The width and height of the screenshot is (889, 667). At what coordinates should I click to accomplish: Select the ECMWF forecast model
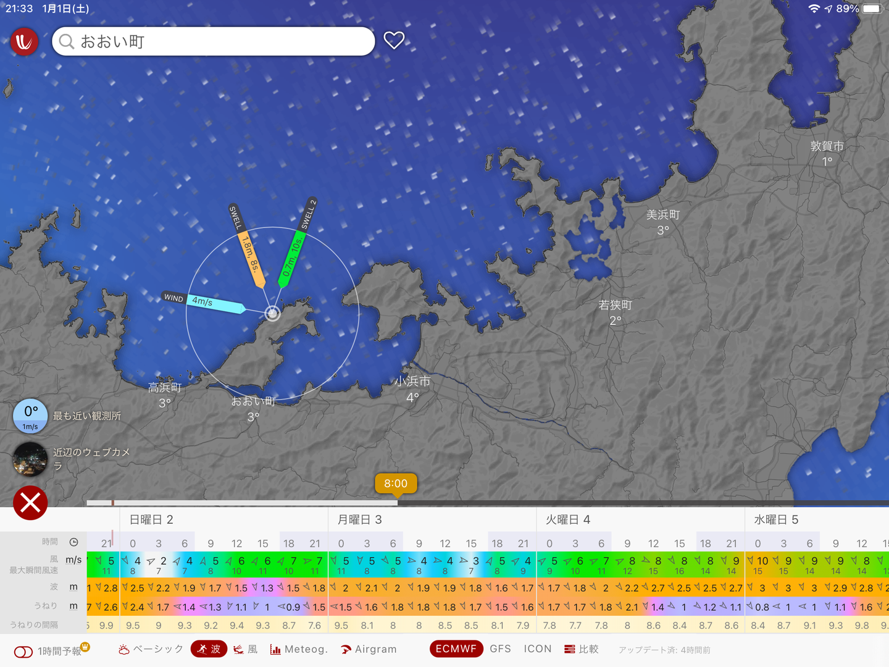tap(456, 649)
